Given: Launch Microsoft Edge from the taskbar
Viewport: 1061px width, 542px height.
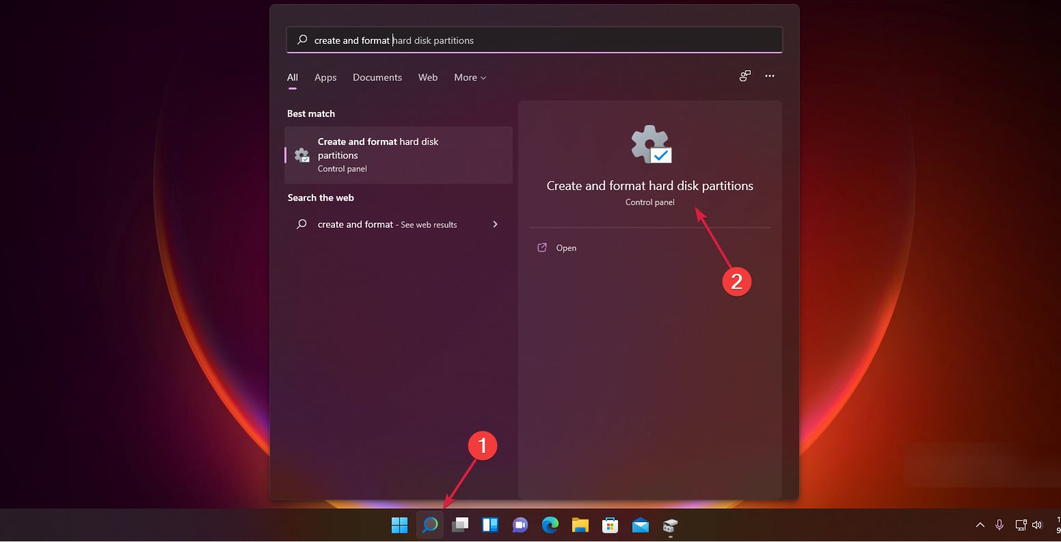Looking at the screenshot, I should tap(550, 525).
